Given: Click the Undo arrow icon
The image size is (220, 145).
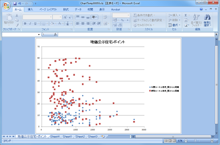Looking at the screenshot, I should [x=20, y=4].
